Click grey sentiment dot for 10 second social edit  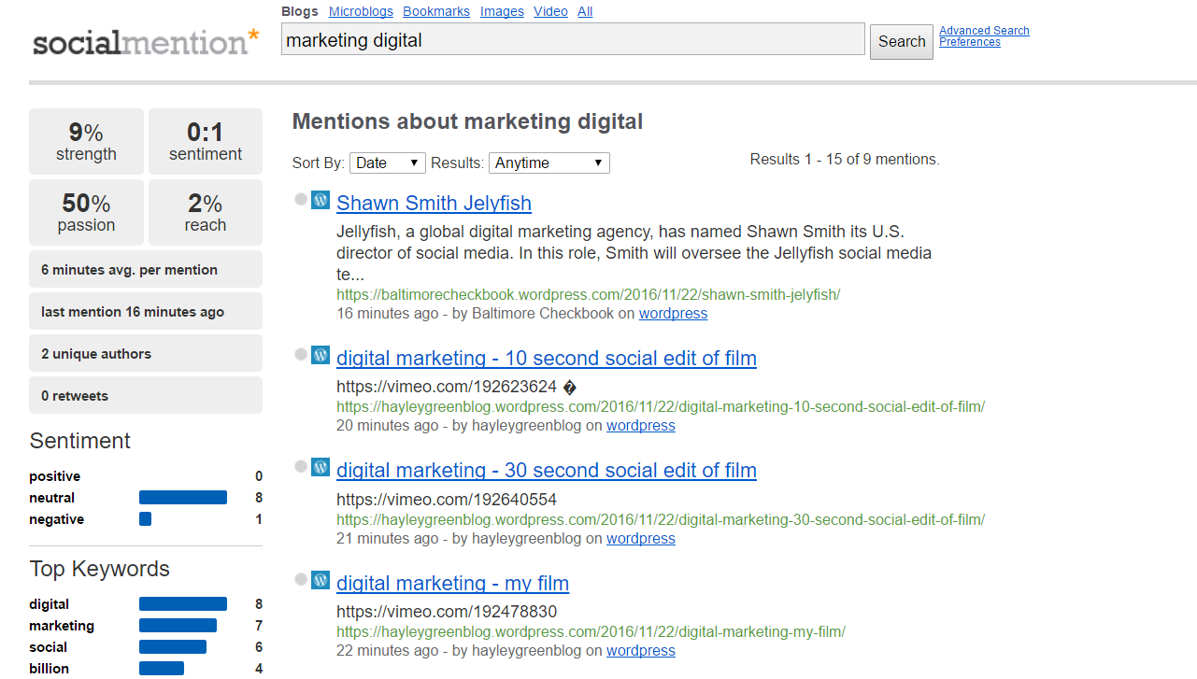pos(301,354)
